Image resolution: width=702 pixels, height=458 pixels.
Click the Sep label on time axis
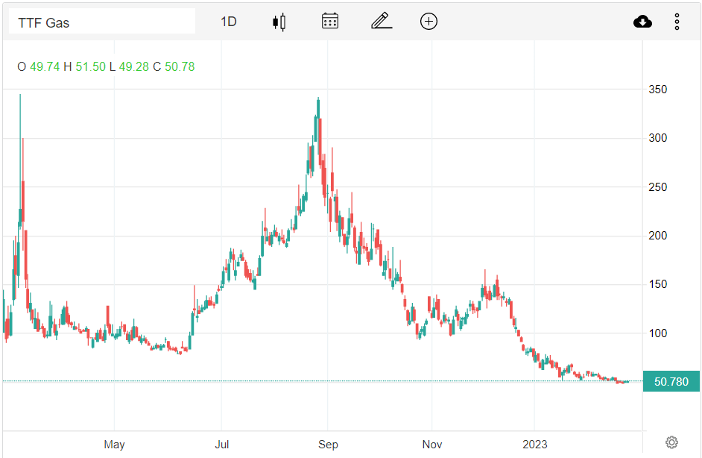point(328,445)
